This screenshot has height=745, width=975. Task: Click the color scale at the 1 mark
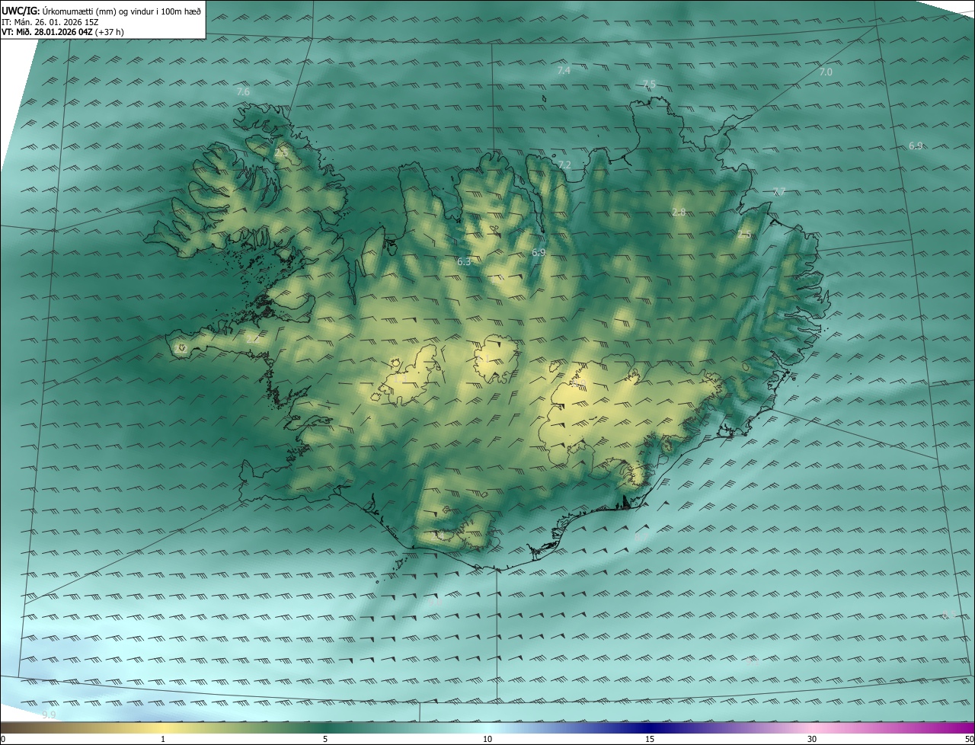163,739
